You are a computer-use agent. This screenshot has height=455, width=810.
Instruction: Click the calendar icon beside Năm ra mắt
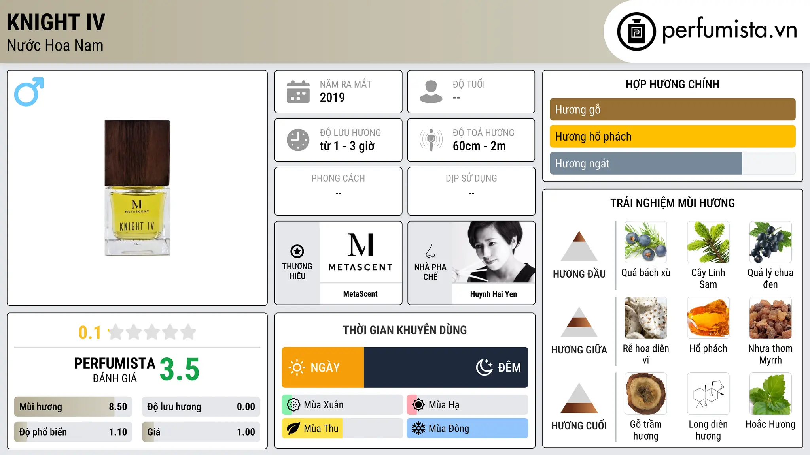pyautogui.click(x=298, y=92)
